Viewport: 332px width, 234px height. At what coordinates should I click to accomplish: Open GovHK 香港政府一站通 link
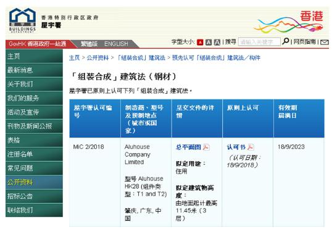click(38, 44)
